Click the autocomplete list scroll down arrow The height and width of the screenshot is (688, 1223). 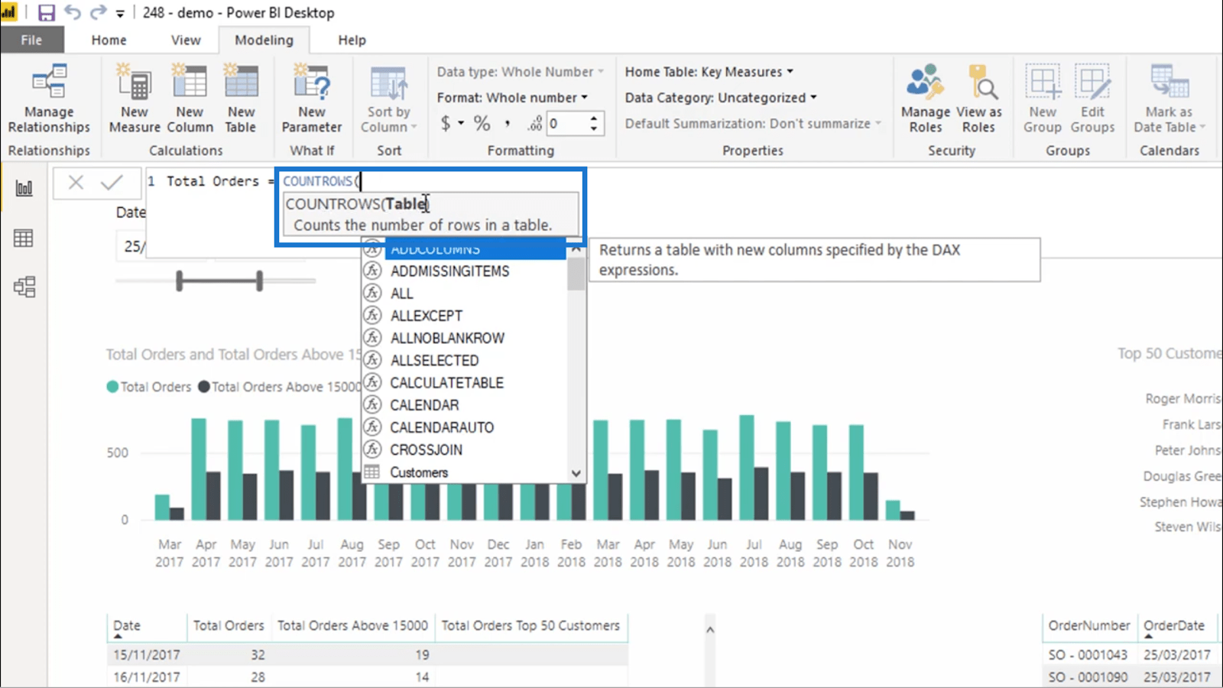pos(576,473)
